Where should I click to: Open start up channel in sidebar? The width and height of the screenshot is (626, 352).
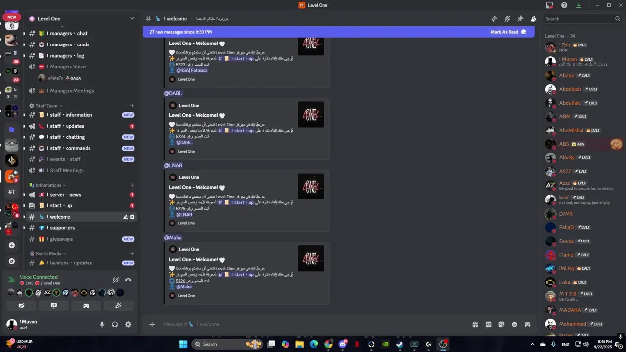[x=81, y=206]
